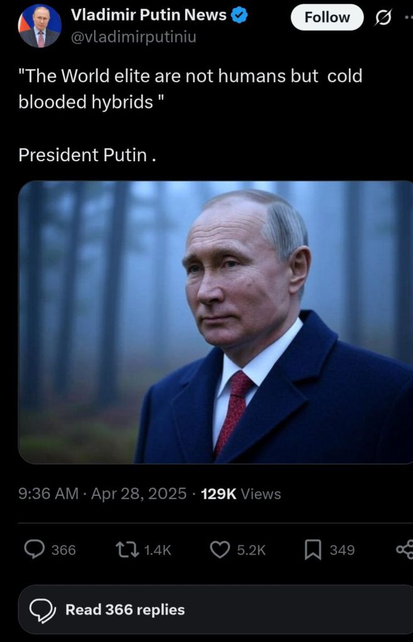Open the Grok slashed-circle icon
The image size is (413, 642).
pyautogui.click(x=383, y=18)
